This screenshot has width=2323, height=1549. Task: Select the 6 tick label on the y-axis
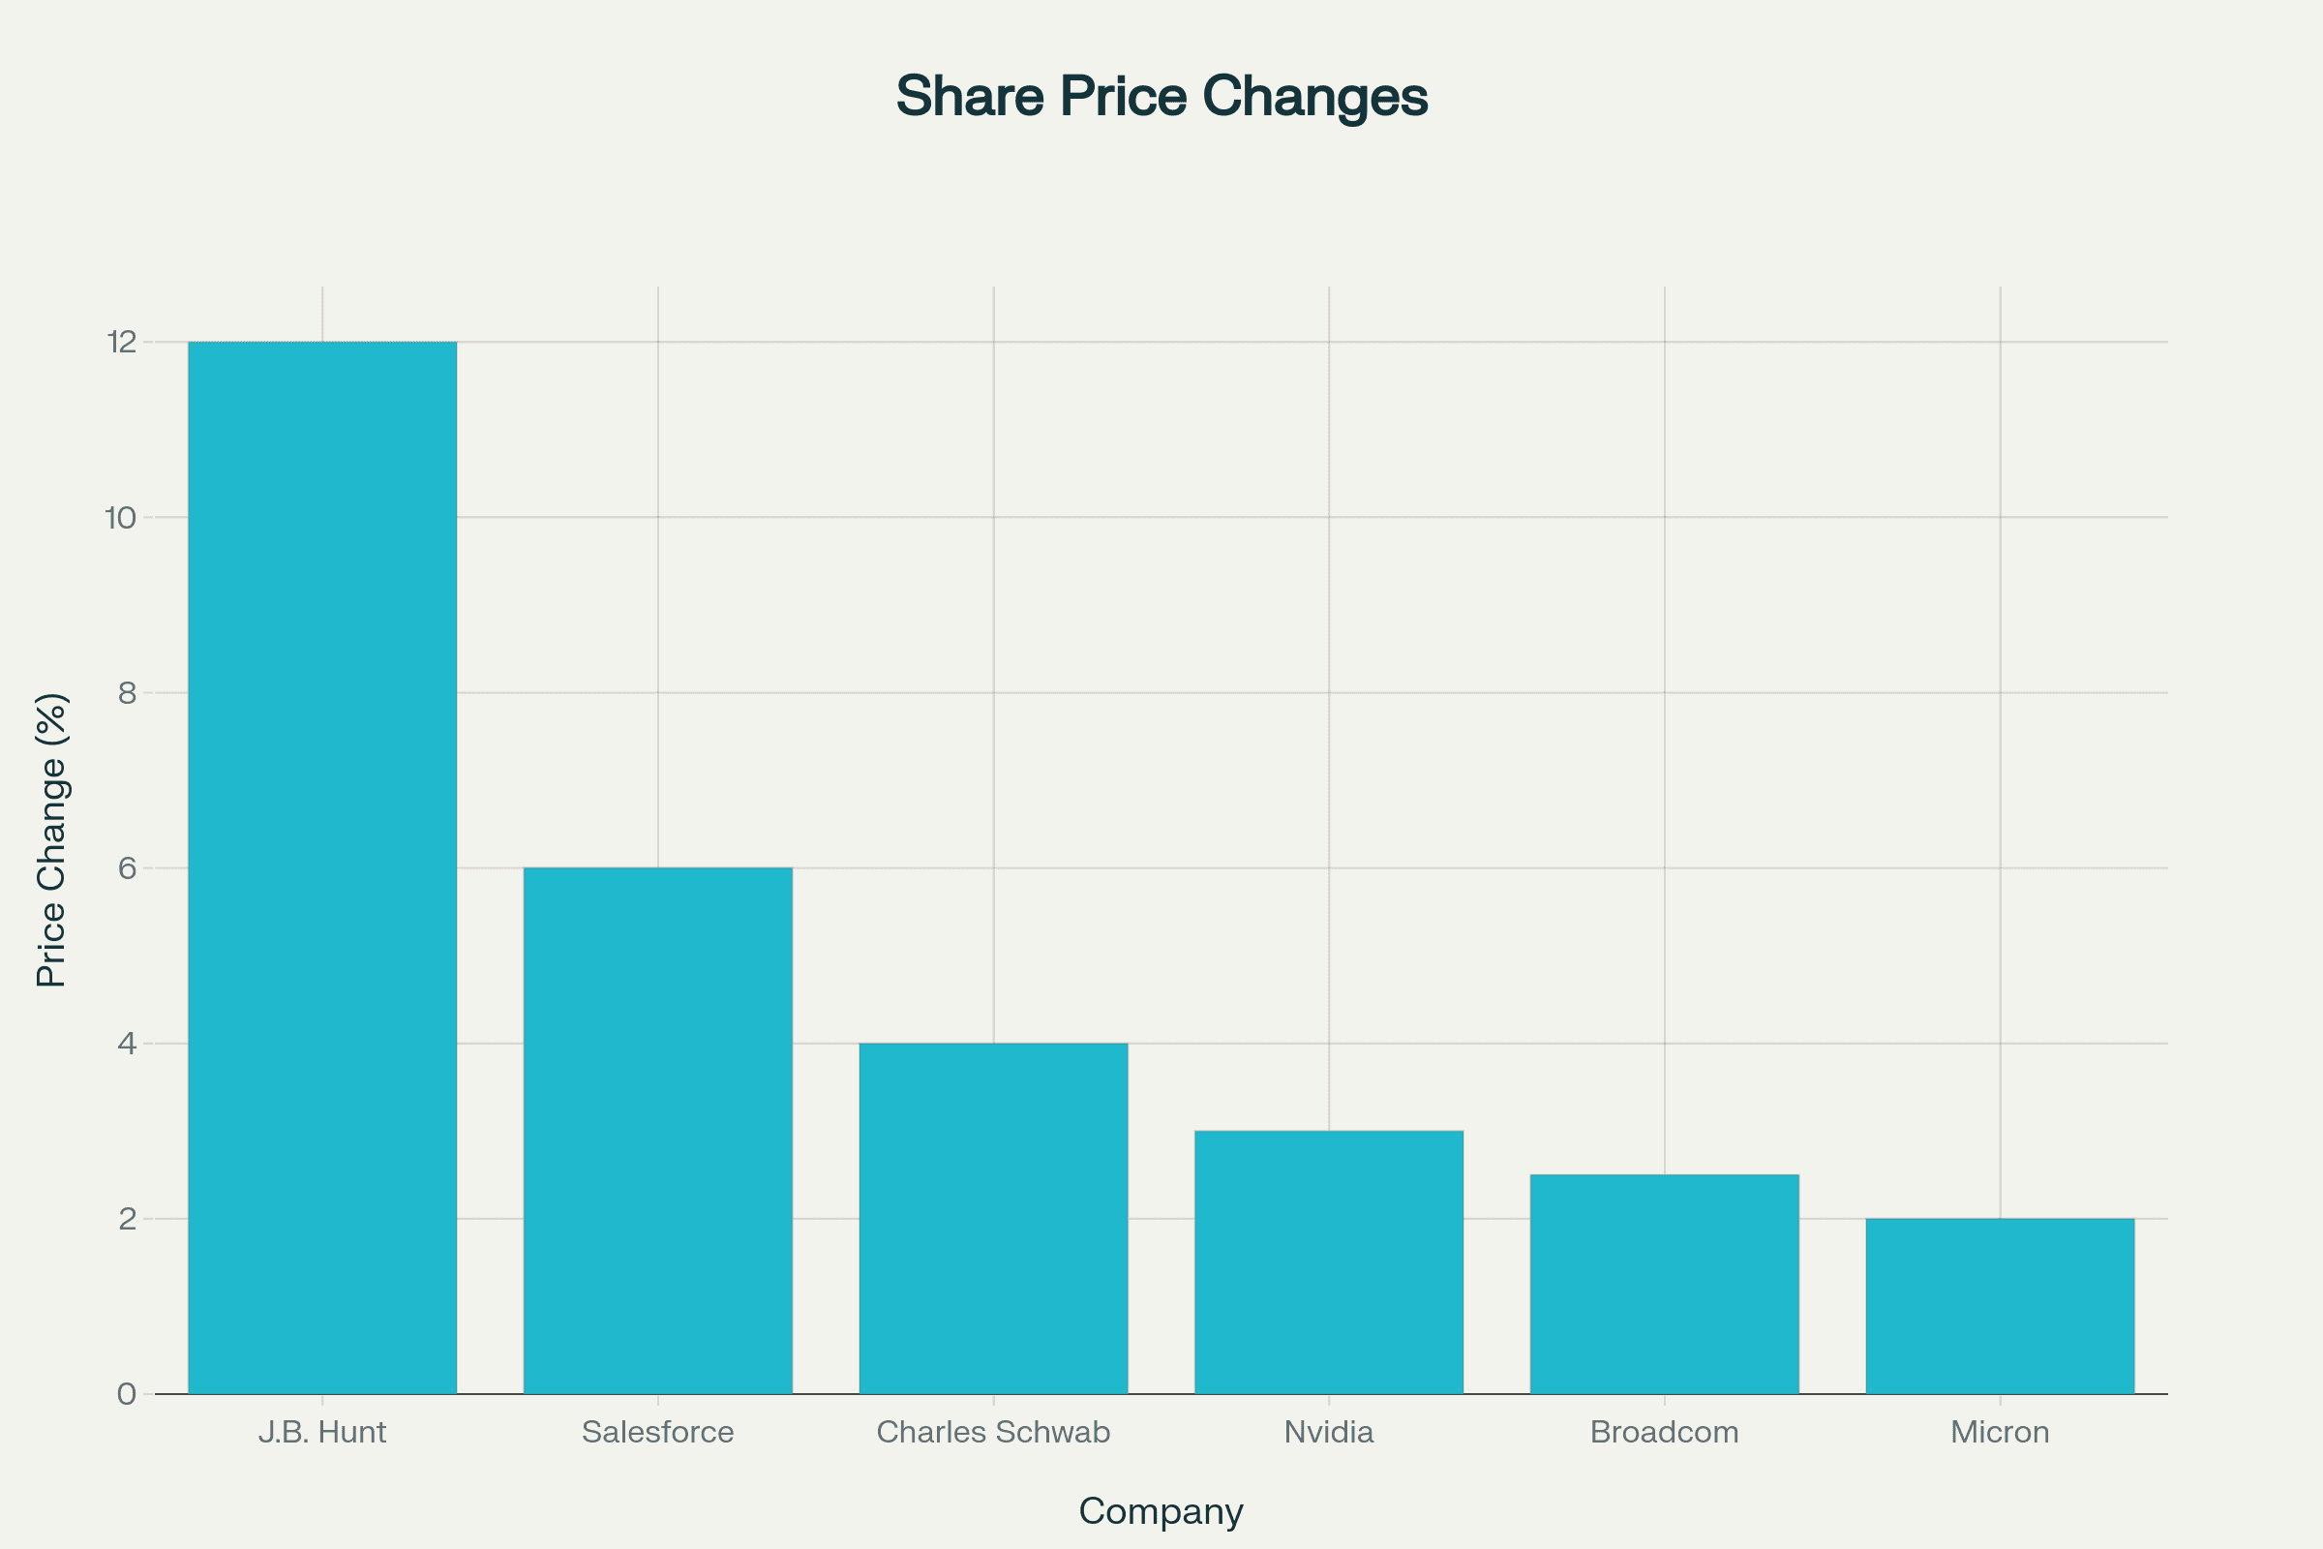click(x=127, y=868)
